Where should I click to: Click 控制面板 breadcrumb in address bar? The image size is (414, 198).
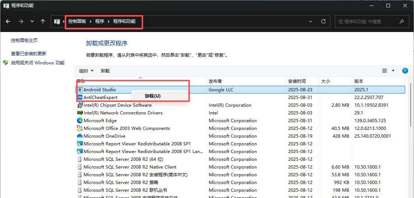77,21
